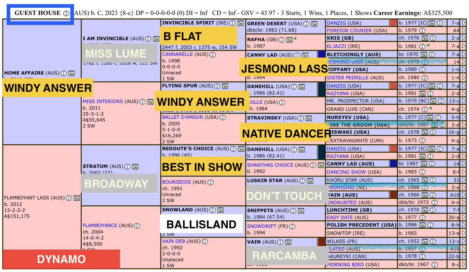
Task: Expand arrow on SISTER PEDRILLE row
Action: click(x=463, y=77)
